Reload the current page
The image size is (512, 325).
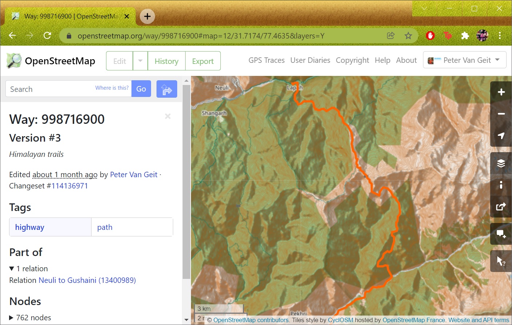coord(47,36)
